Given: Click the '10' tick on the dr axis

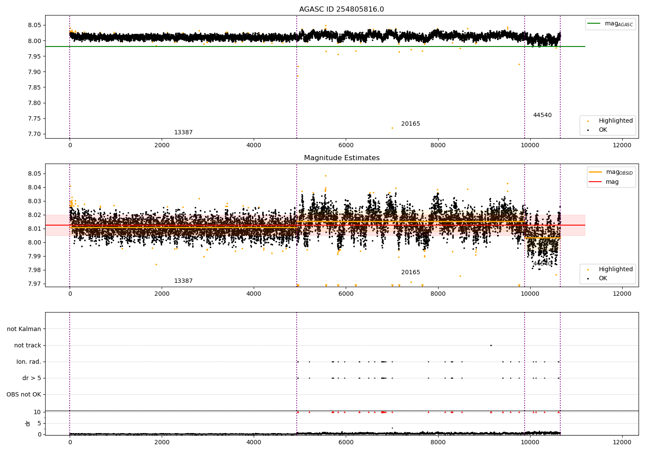Looking at the screenshot, I should 37,412.
